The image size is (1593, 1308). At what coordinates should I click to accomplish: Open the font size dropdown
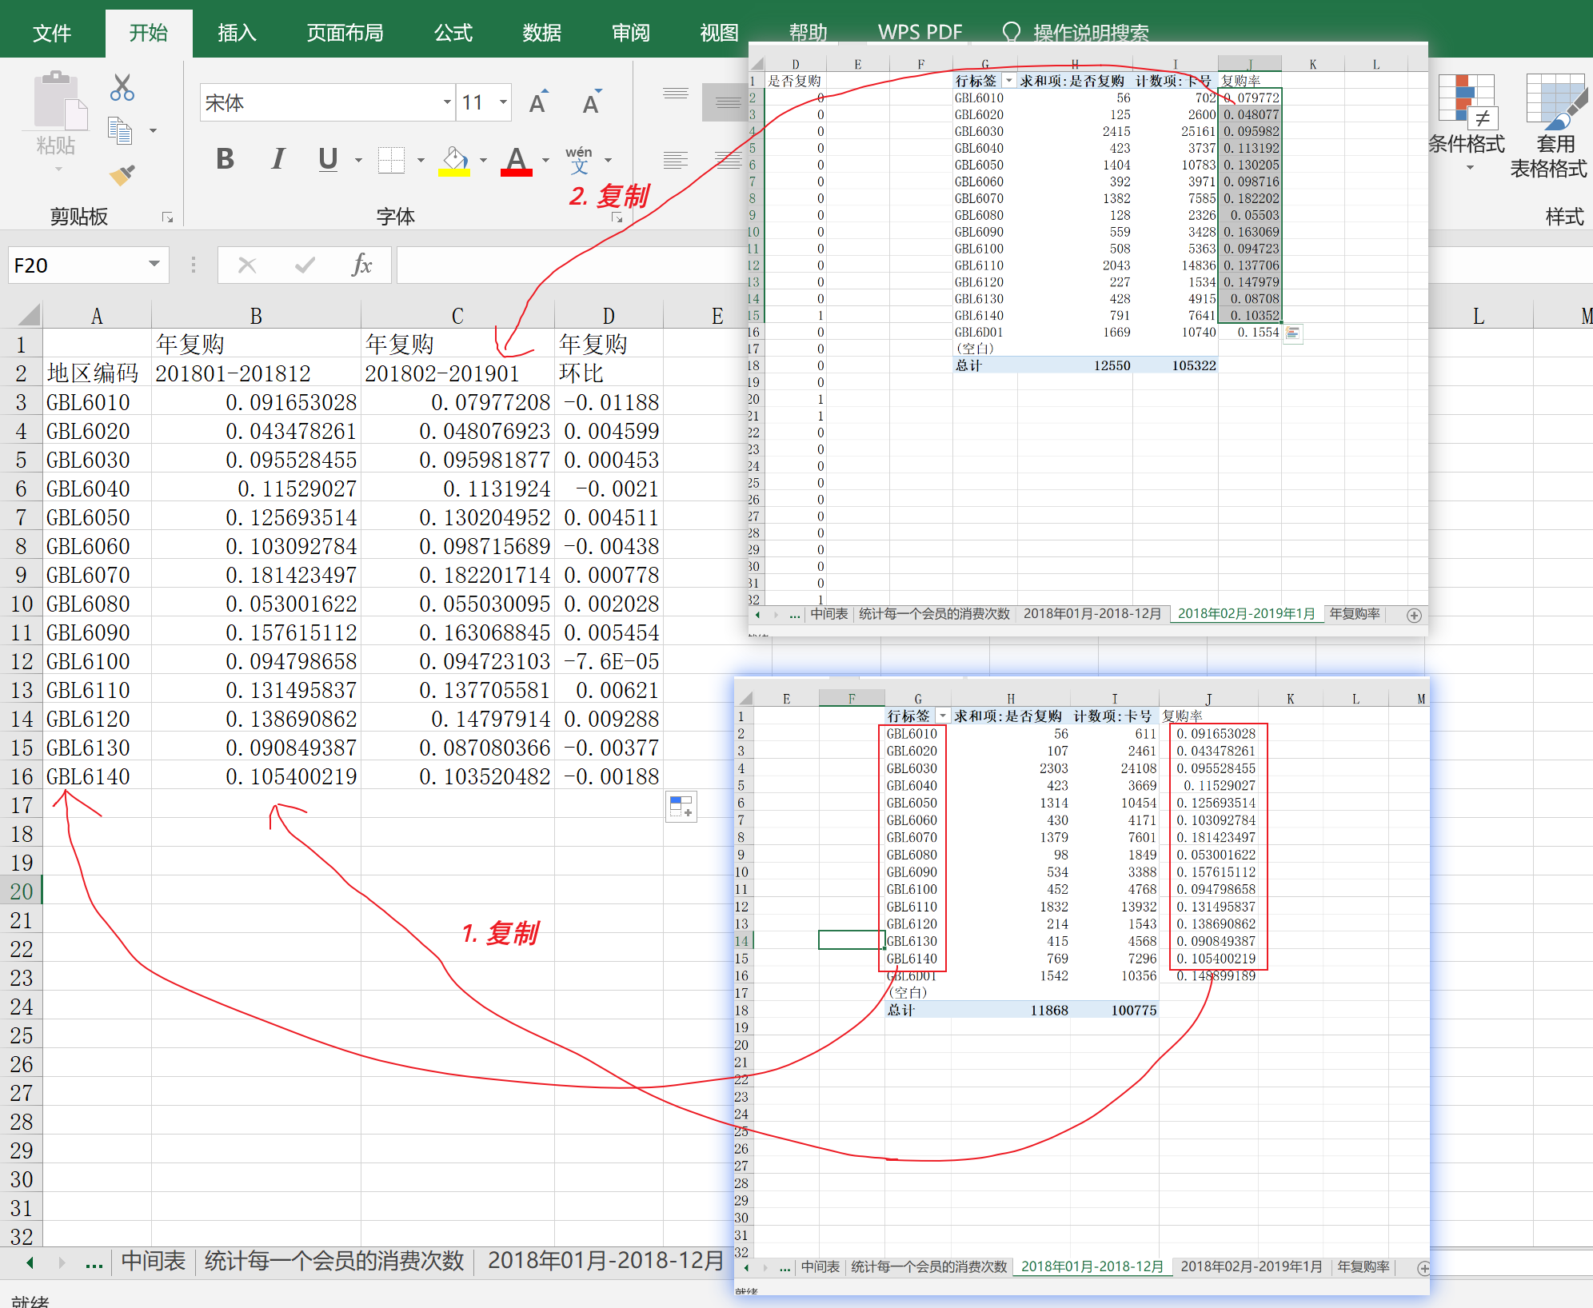click(503, 102)
